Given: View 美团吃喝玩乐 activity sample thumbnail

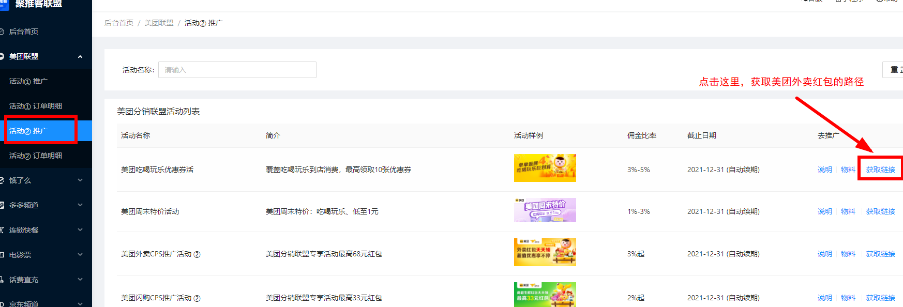Looking at the screenshot, I should 545,168.
